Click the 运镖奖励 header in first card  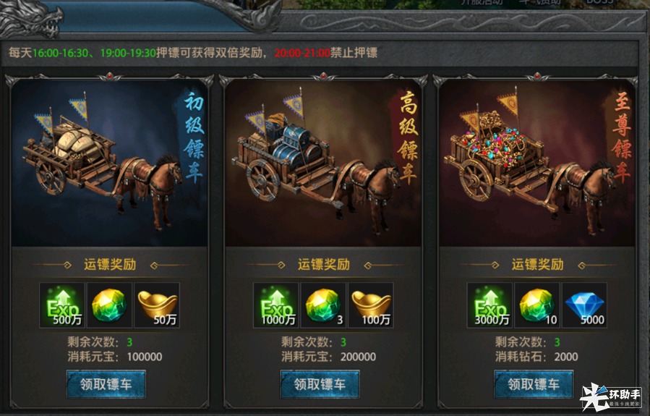(x=110, y=265)
